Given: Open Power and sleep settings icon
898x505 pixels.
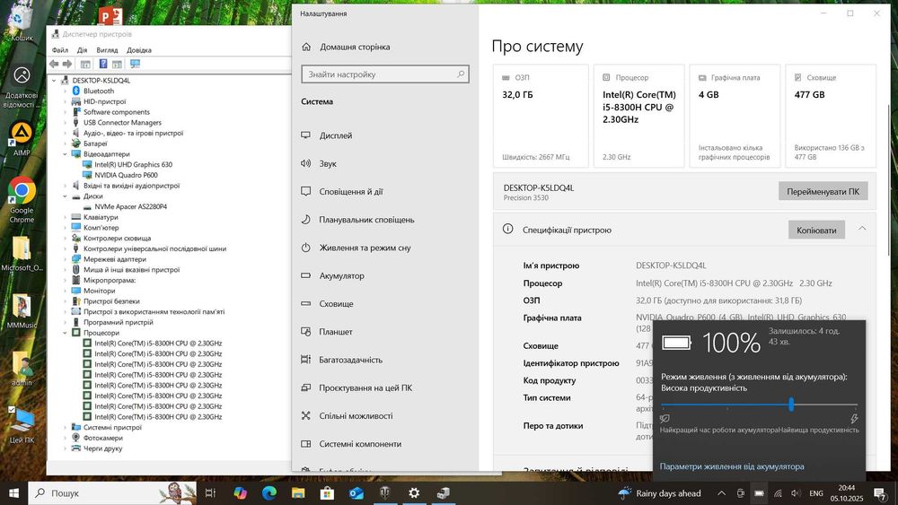Looking at the screenshot, I should [x=306, y=248].
